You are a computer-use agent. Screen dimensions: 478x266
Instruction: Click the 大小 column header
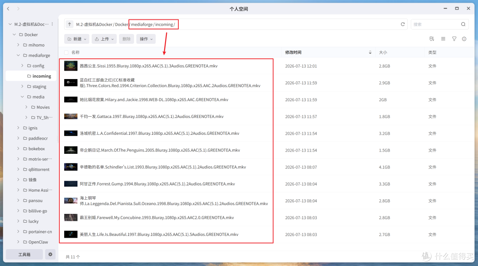(x=383, y=52)
